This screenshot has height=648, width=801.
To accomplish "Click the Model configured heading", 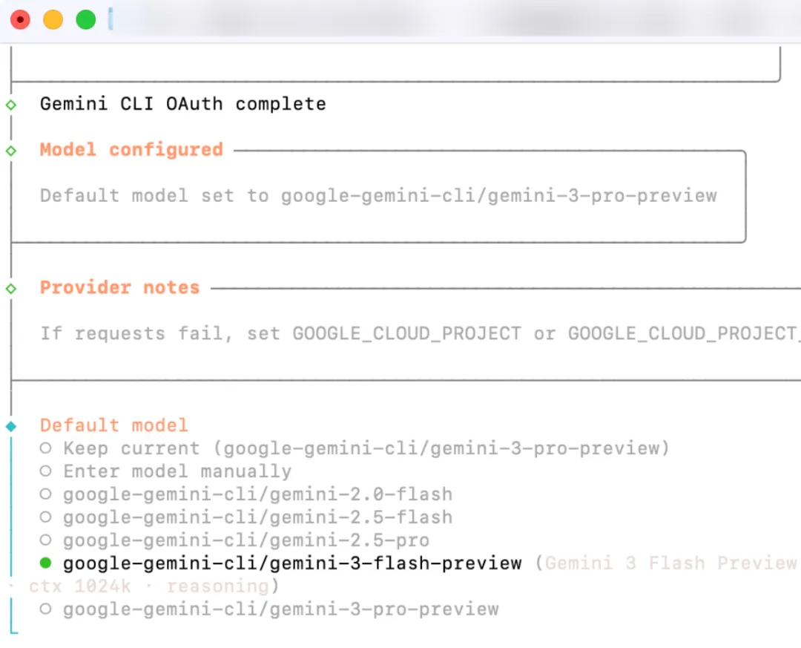I will point(131,150).
